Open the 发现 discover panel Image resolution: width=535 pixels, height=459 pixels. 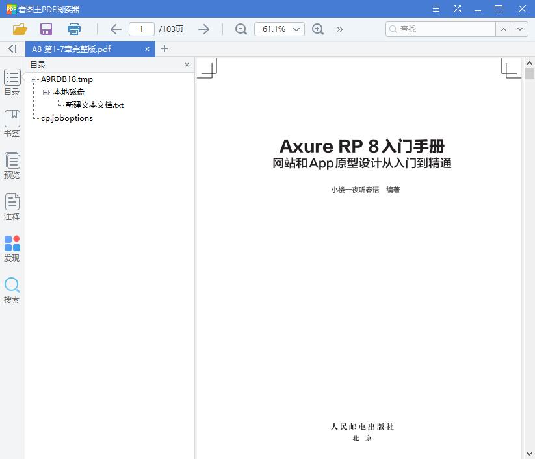click(12, 249)
